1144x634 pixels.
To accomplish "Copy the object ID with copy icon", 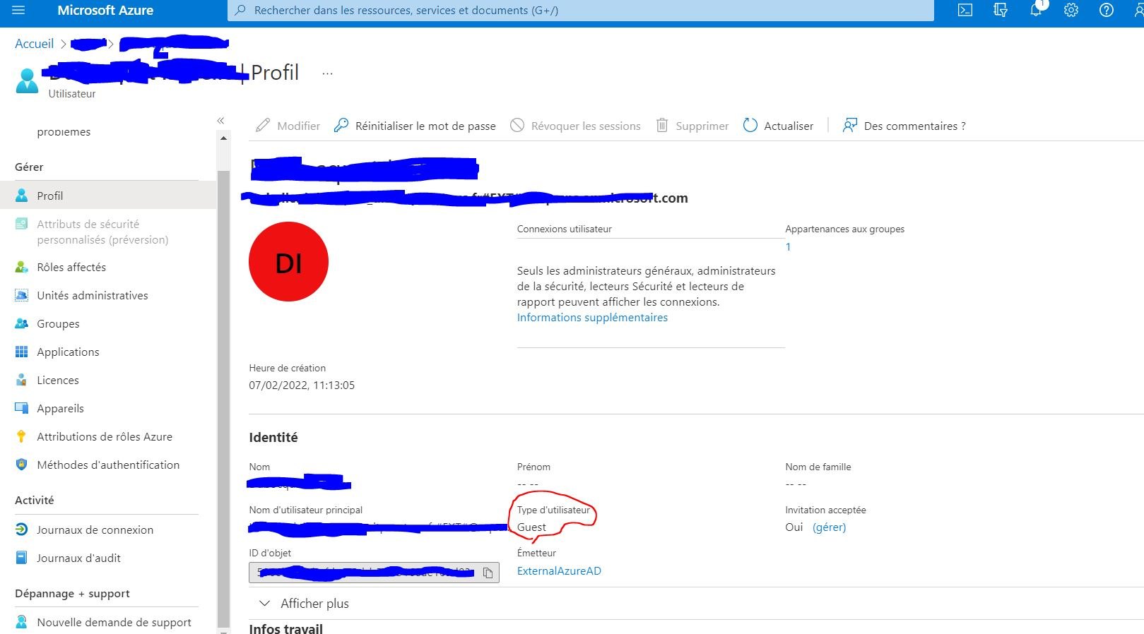I will point(488,573).
